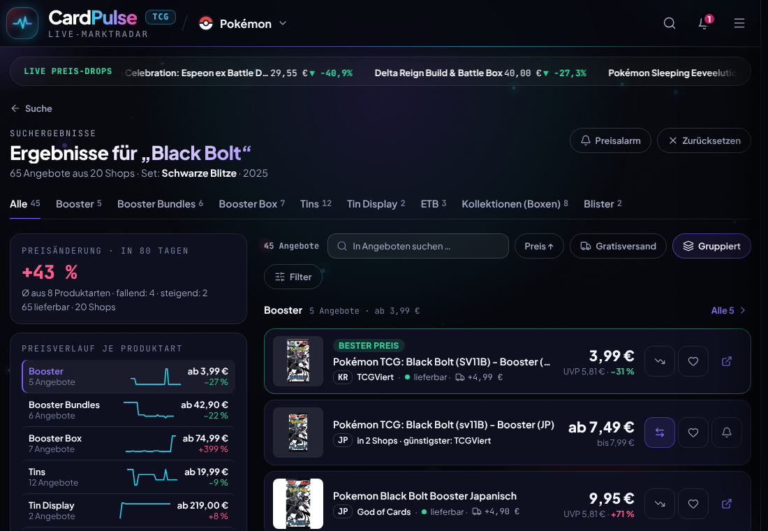This screenshot has width=768, height=531.
Task: Click the +43 % price change value
Action: click(50, 272)
